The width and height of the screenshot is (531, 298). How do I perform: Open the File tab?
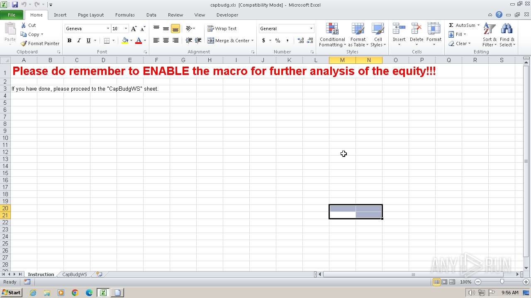(x=12, y=15)
